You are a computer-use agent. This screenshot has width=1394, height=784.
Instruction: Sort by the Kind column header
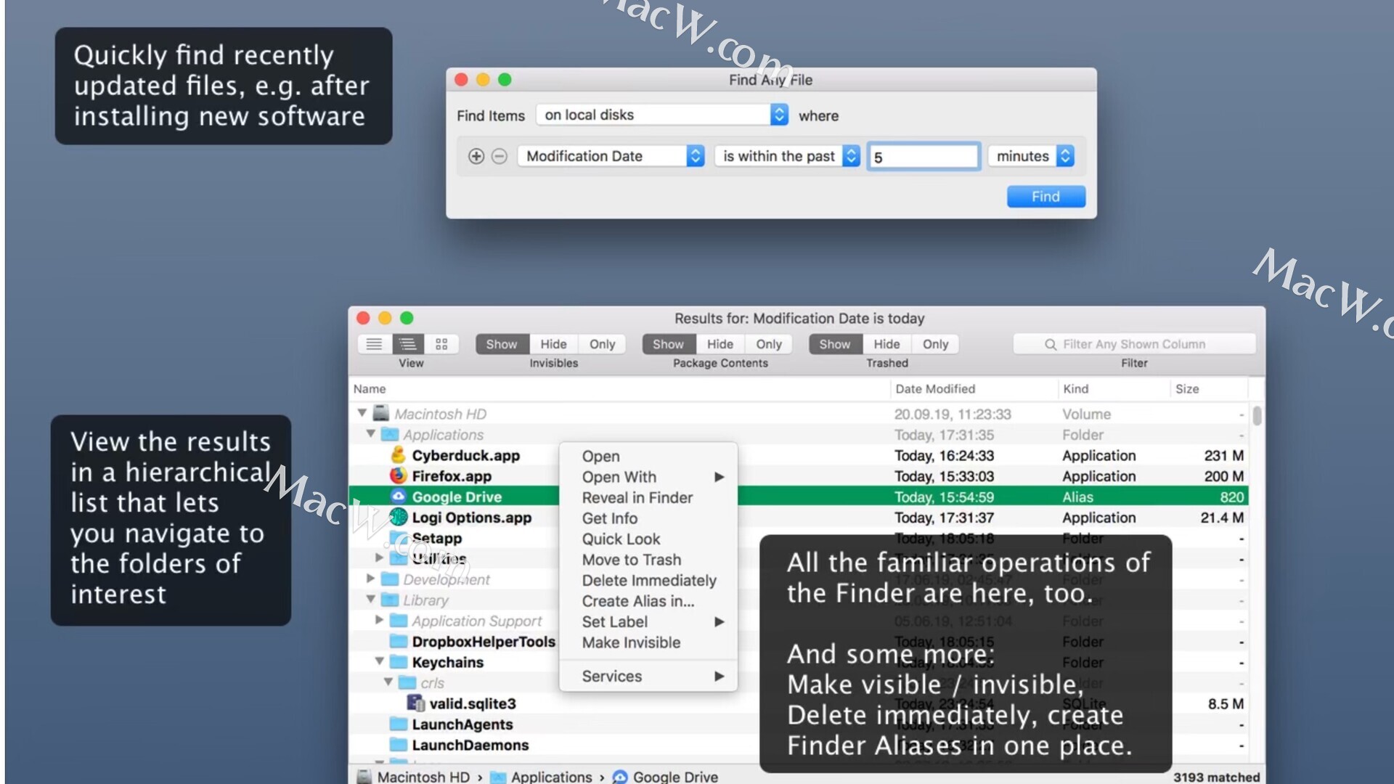coord(1114,388)
